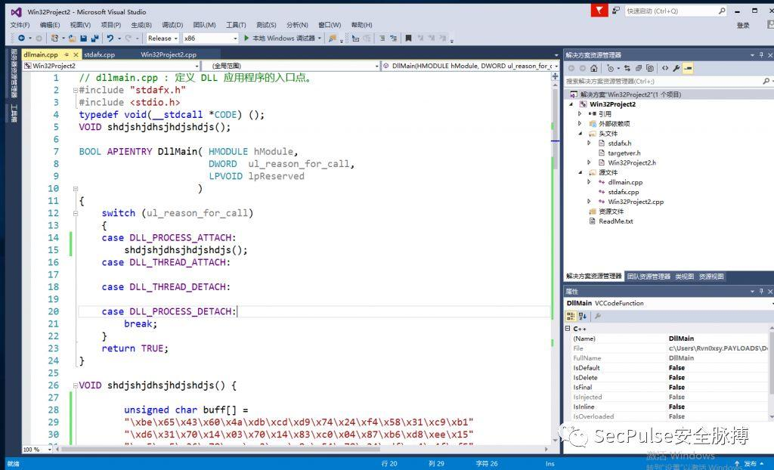The image size is (774, 470).
Task: Select targetver.h in Solution Explorer
Action: tap(624, 153)
